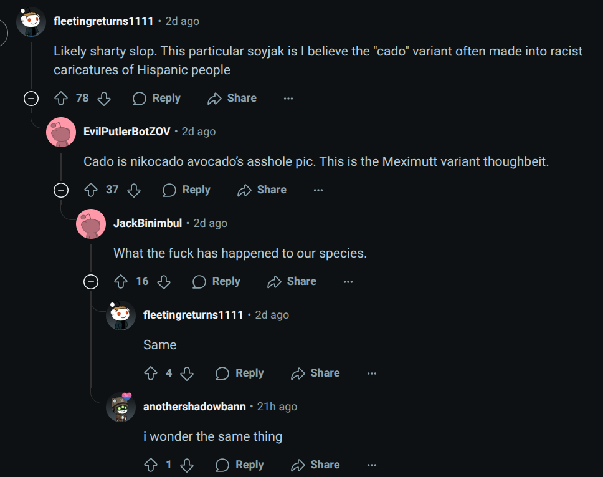Collapse EvilPutlerBotZOV's reply thread
Viewport: 603px width, 477px height.
click(x=61, y=190)
